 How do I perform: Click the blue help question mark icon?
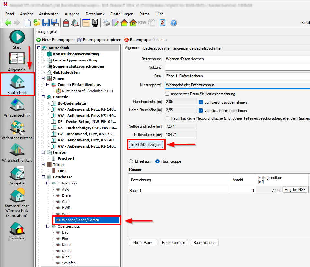tap(173, 23)
